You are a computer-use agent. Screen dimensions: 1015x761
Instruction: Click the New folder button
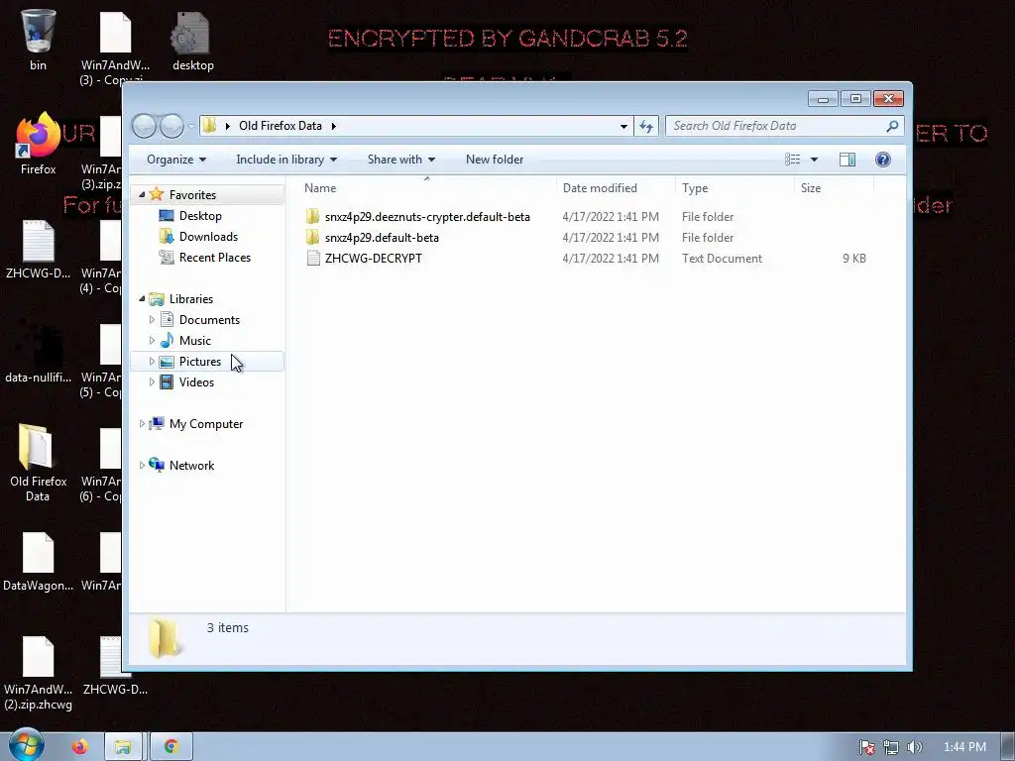click(x=495, y=160)
